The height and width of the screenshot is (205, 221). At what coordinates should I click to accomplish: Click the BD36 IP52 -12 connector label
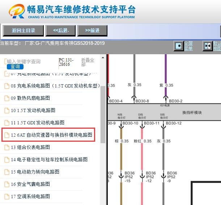click(x=150, y=177)
